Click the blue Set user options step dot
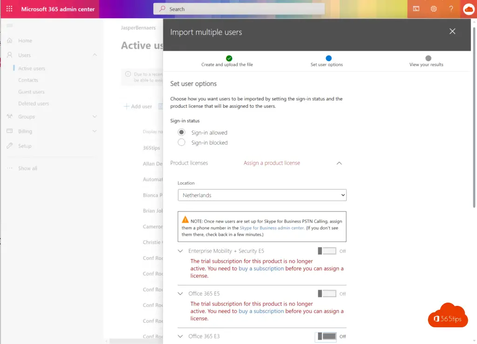Screen dimensions: 477x344 click(328, 58)
